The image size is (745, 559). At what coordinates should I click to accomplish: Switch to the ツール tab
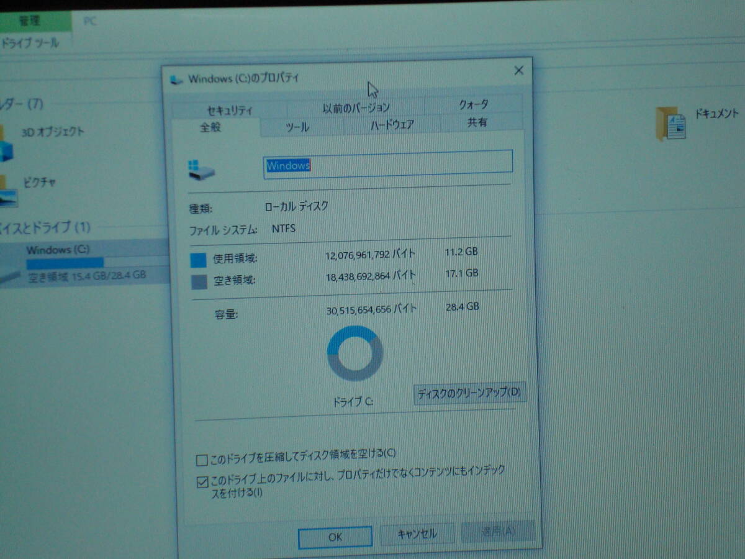pos(297,127)
